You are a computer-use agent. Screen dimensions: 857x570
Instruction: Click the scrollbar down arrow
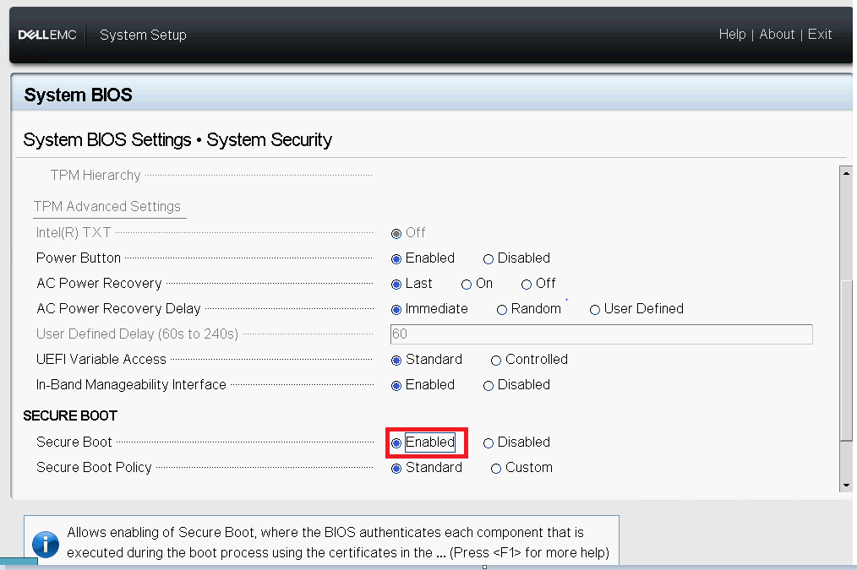846,484
